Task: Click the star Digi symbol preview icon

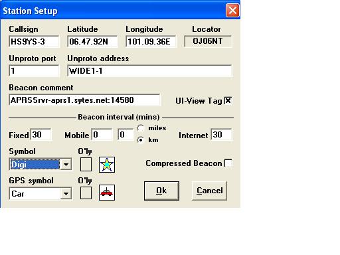Action: point(107,165)
